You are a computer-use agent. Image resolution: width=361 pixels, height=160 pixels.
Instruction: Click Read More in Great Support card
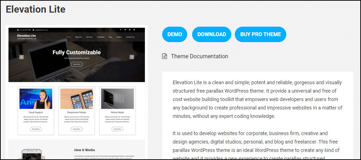pos(36,129)
